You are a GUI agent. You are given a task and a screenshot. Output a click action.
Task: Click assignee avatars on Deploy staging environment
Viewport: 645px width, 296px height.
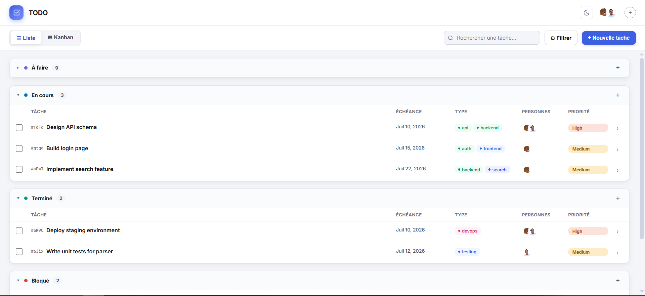[529, 231]
